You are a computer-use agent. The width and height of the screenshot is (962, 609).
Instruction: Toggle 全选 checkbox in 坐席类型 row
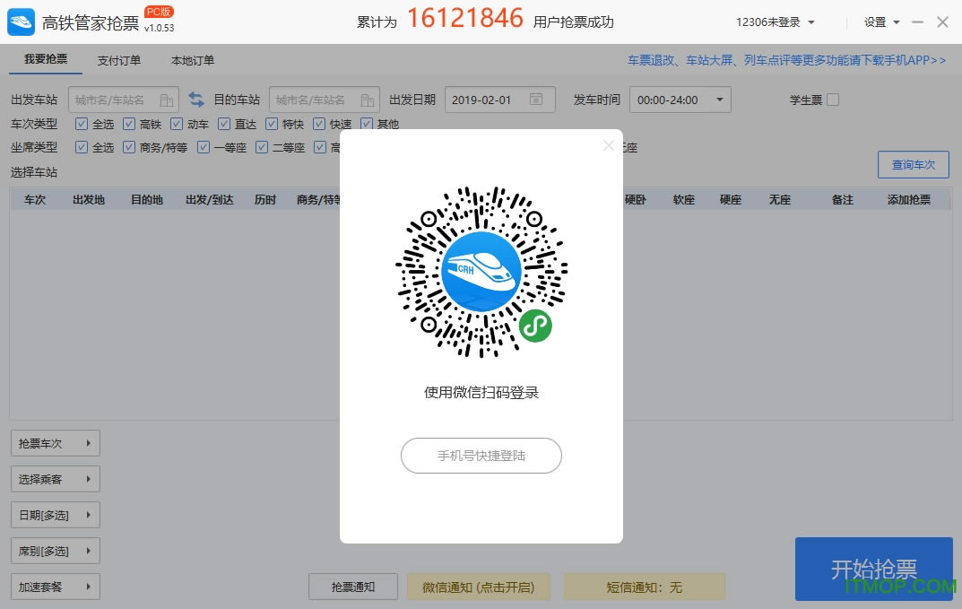click(81, 147)
